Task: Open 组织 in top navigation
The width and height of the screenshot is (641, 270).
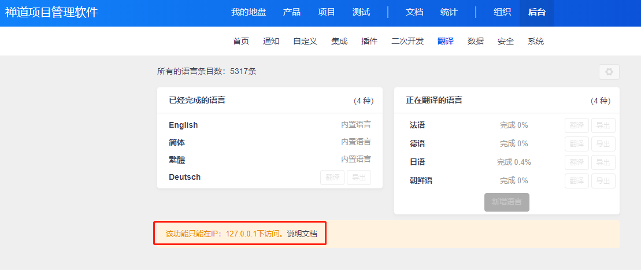Action: tap(502, 12)
